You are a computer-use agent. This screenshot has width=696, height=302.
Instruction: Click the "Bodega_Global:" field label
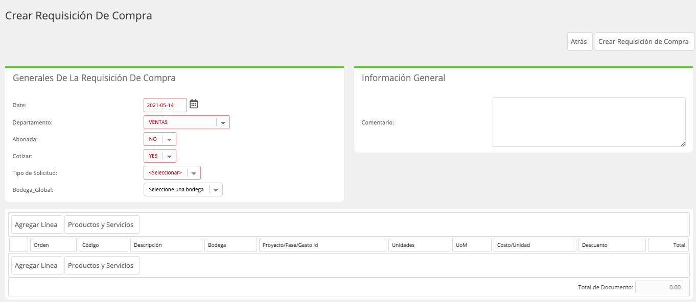click(33, 190)
